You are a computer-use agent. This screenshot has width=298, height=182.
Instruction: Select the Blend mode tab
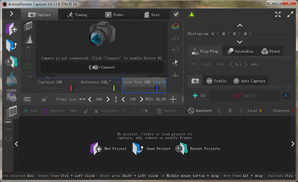pyautogui.click(x=271, y=51)
